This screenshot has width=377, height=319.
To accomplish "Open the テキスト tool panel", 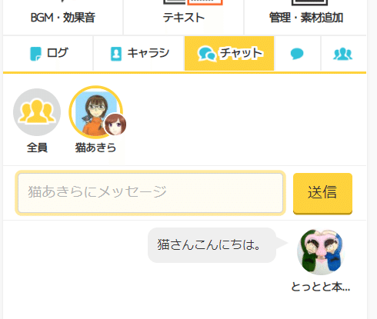I will [183, 17].
